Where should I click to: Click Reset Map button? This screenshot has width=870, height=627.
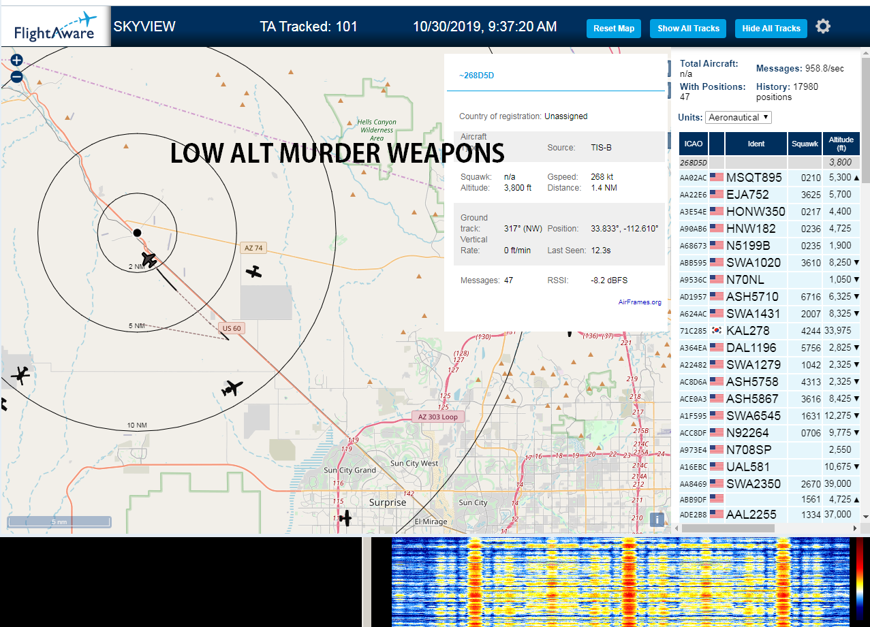pos(614,29)
